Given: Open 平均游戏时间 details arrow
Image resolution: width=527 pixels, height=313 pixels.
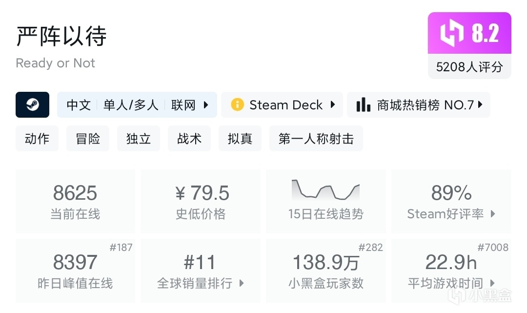Looking at the screenshot, I should coord(493,283).
